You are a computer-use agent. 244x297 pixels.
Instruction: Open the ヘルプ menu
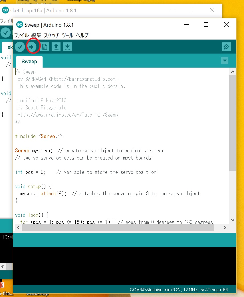point(82,36)
